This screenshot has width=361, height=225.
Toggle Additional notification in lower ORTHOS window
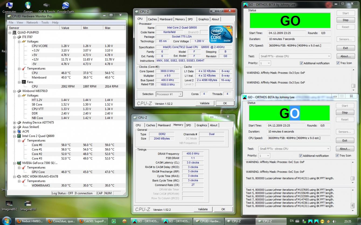301,156
